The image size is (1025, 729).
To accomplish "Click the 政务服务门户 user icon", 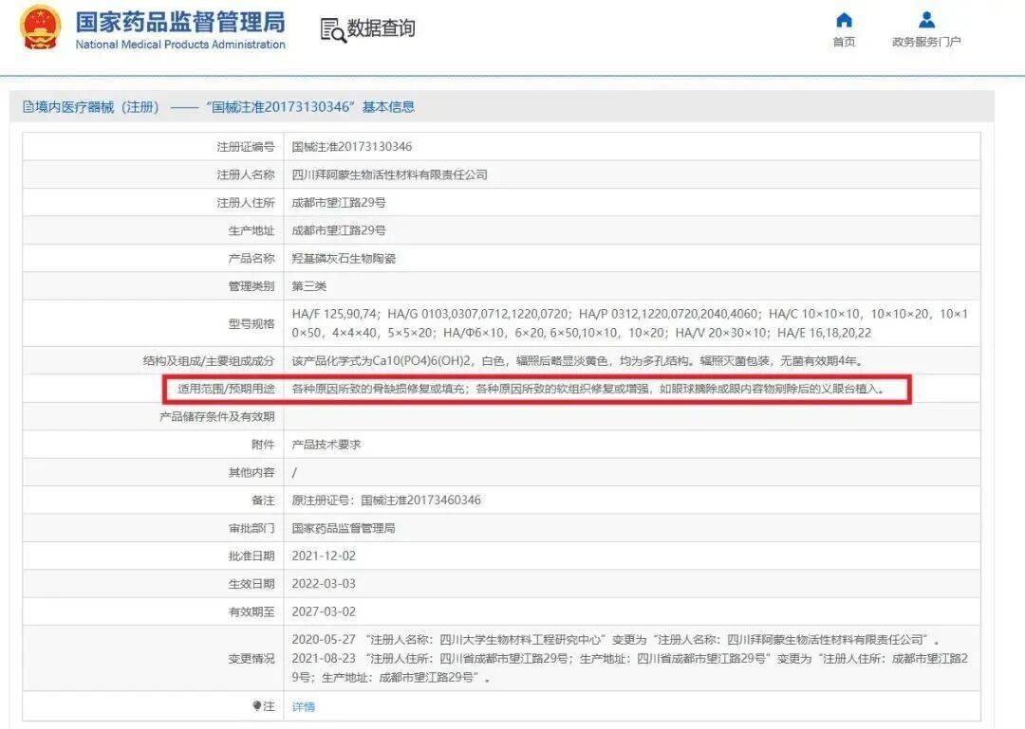I will [924, 18].
